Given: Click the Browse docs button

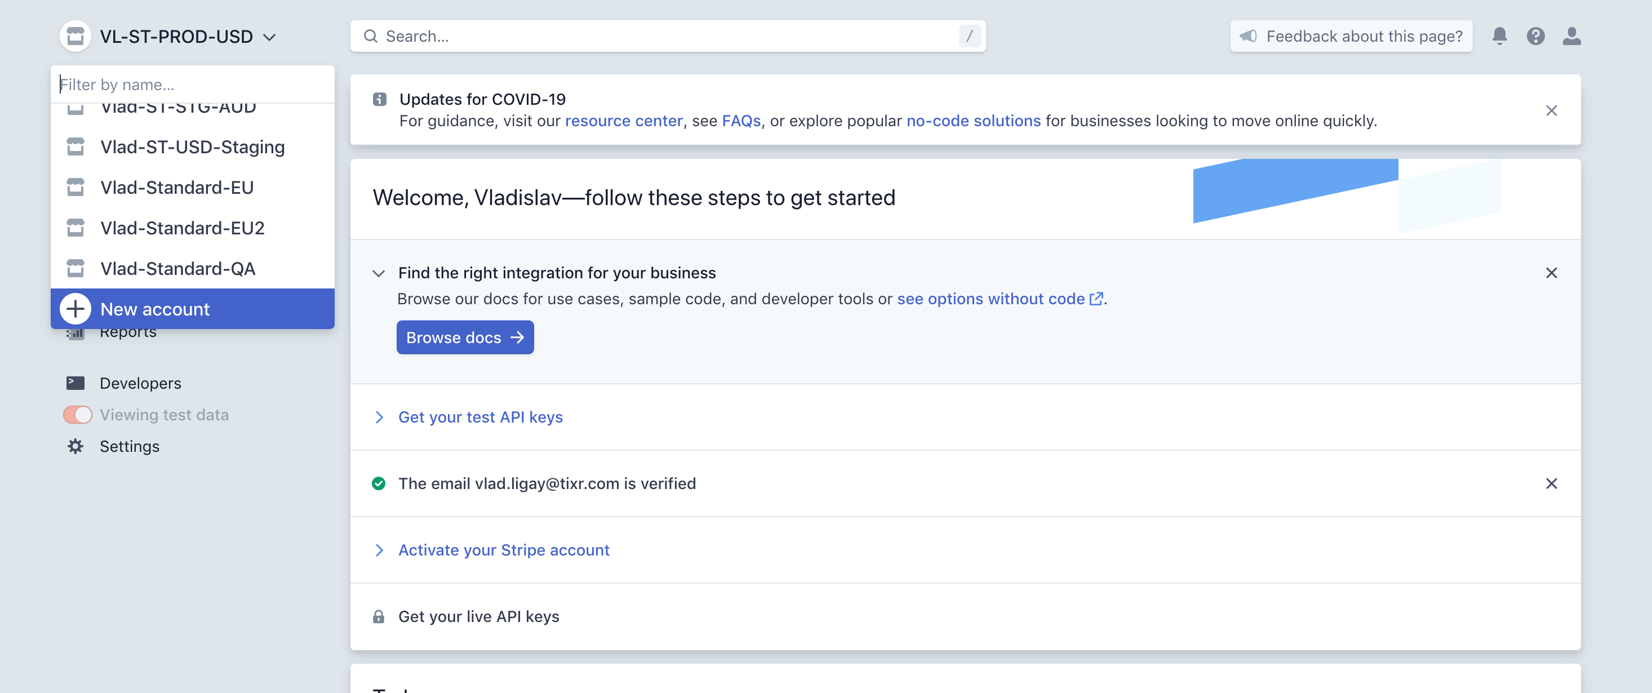Looking at the screenshot, I should (464, 337).
